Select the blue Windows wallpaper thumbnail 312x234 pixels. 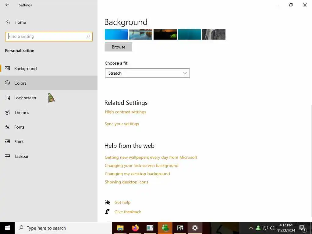116,34
